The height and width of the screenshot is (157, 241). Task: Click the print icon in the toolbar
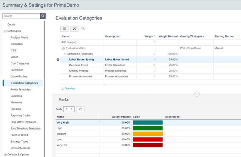click(x=64, y=29)
